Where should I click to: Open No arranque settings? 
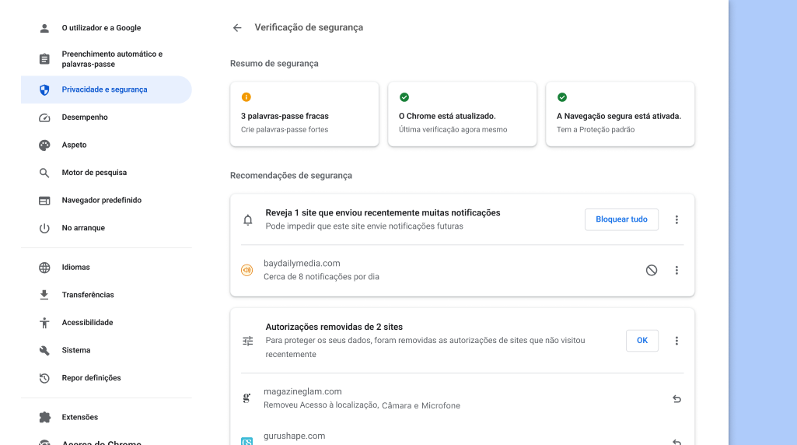pos(107,229)
